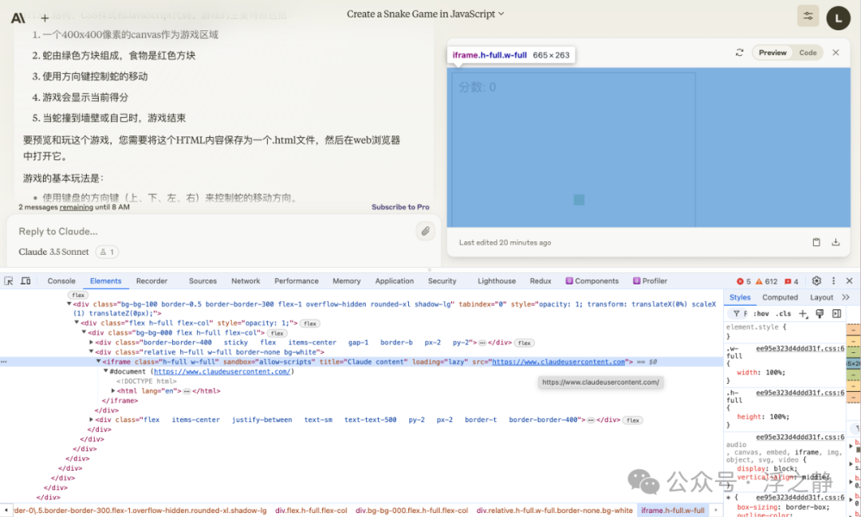Download the artifact using the download icon
Screen dimensions: 861x517
[835, 242]
